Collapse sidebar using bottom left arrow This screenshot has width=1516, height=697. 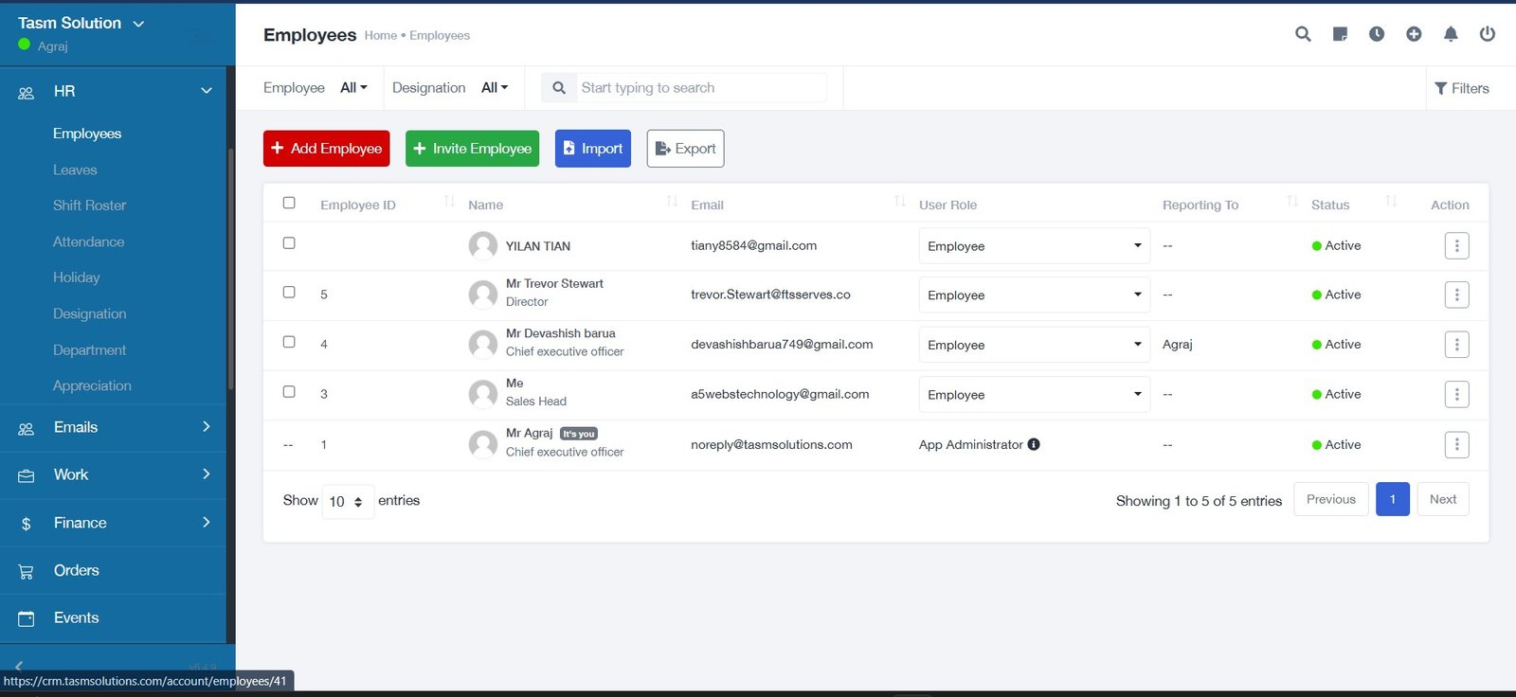(x=19, y=667)
